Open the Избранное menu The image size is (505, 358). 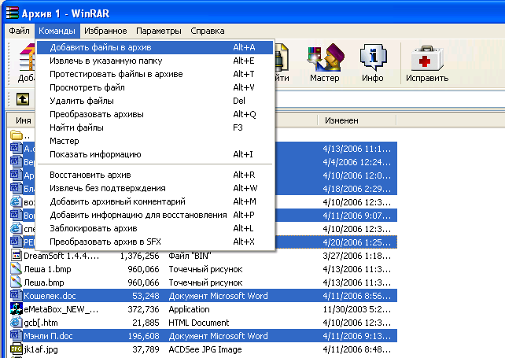point(105,31)
